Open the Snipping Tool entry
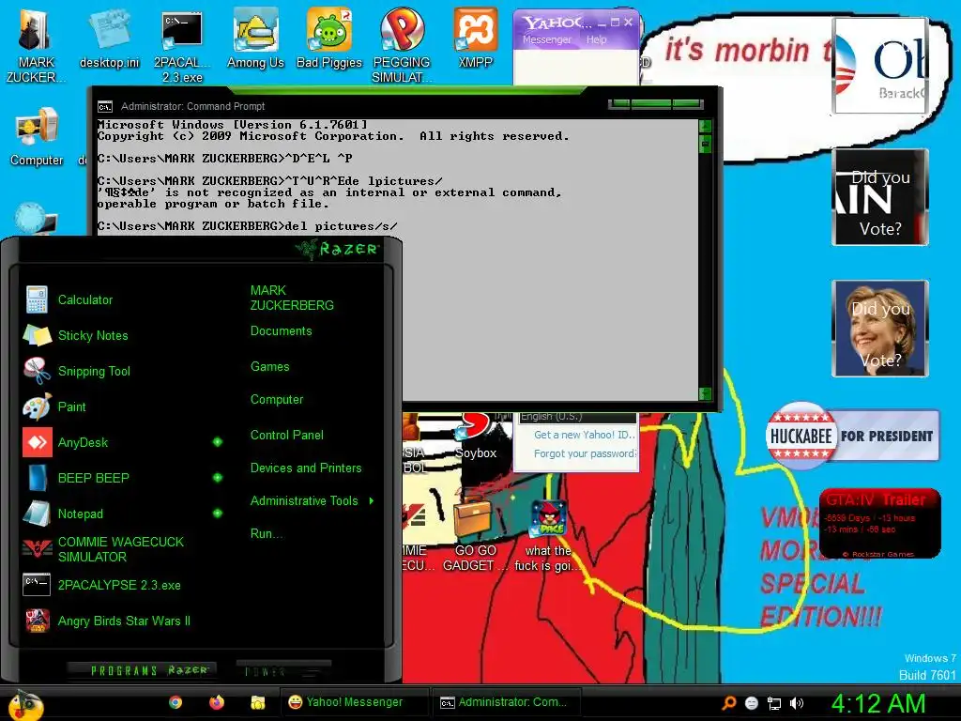This screenshot has height=721, width=961. point(77,371)
